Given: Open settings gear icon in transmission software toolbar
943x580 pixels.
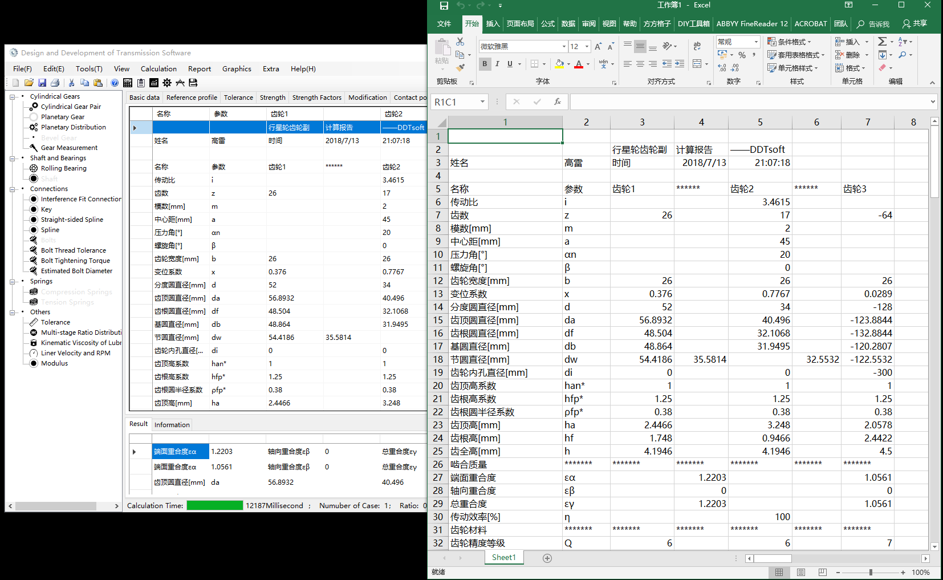Looking at the screenshot, I should pos(167,83).
